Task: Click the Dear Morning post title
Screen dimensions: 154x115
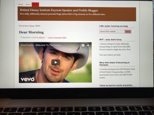Action: point(31,32)
